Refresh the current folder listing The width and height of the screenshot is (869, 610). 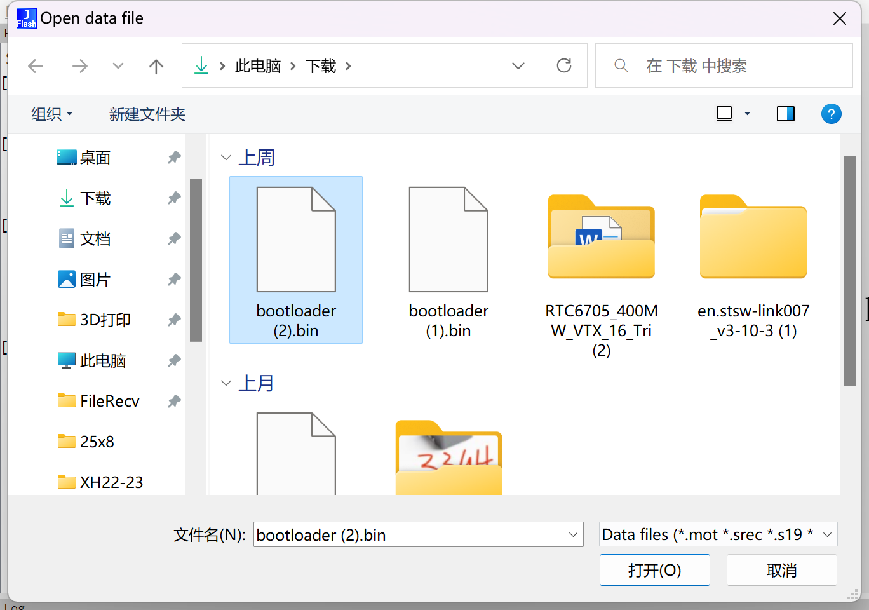tap(563, 65)
